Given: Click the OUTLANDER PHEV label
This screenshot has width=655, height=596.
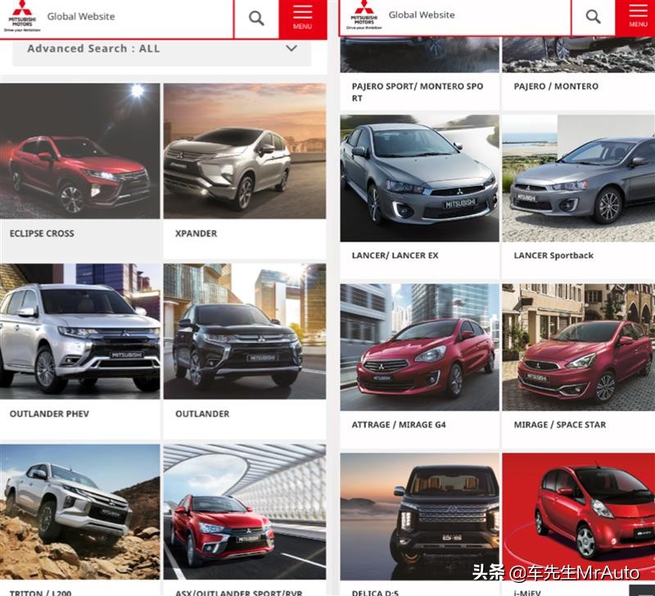Looking at the screenshot, I should (49, 414).
